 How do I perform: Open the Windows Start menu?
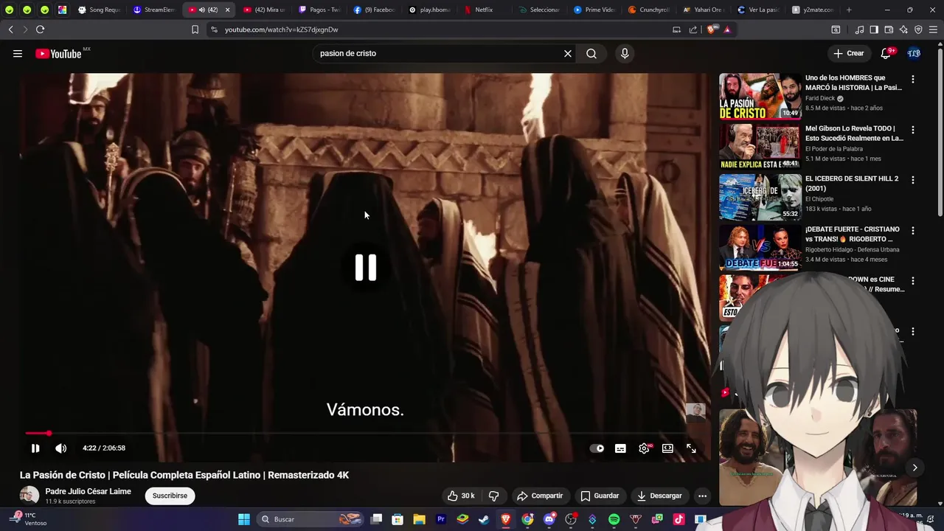pos(244,519)
